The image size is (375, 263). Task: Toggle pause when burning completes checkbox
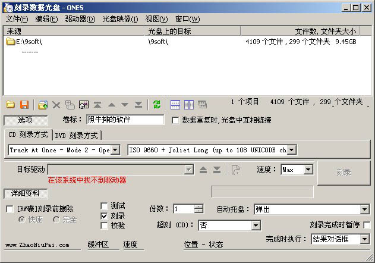click(x=367, y=225)
